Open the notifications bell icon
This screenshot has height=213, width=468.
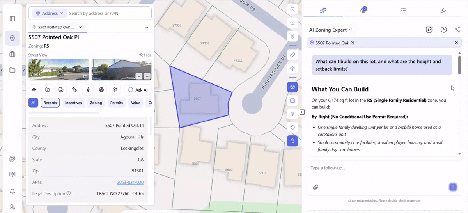click(x=12, y=191)
